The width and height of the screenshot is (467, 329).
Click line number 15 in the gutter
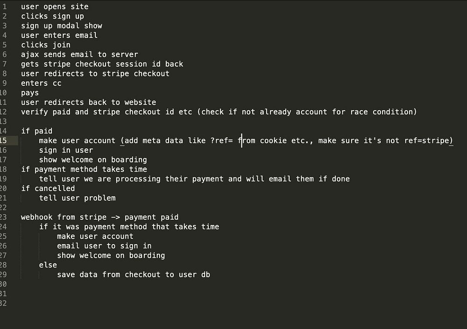(4, 140)
